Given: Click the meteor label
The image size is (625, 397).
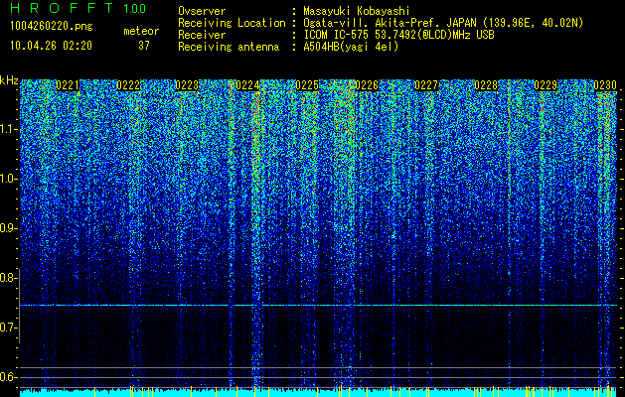Looking at the screenshot, I should [x=141, y=31].
